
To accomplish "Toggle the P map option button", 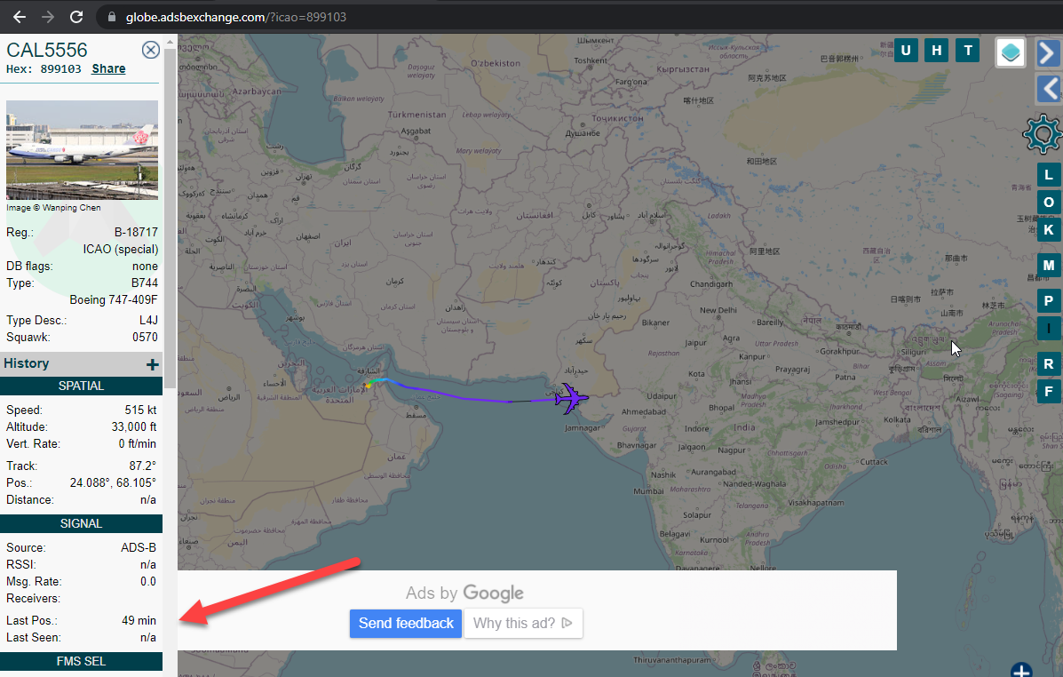I will (x=1048, y=300).
